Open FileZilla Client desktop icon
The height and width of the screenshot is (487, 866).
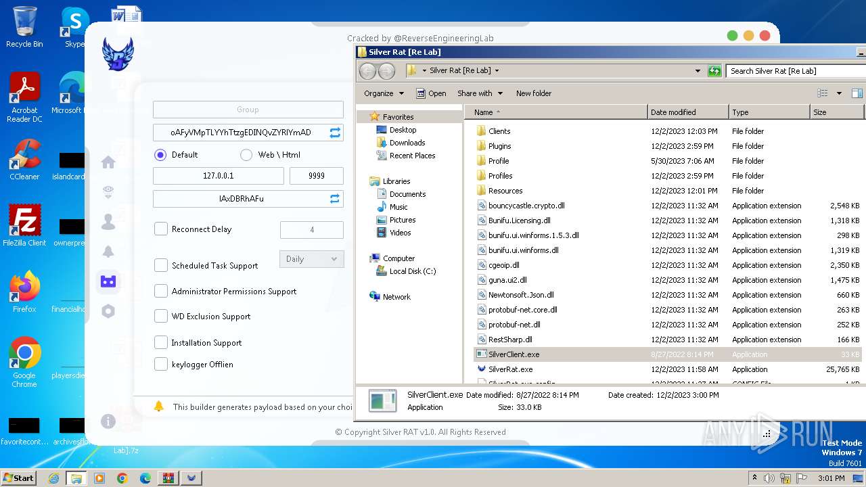tap(24, 226)
